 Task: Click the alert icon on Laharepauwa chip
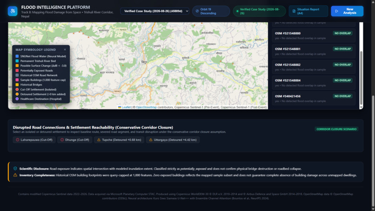pyautogui.click(x=18, y=140)
